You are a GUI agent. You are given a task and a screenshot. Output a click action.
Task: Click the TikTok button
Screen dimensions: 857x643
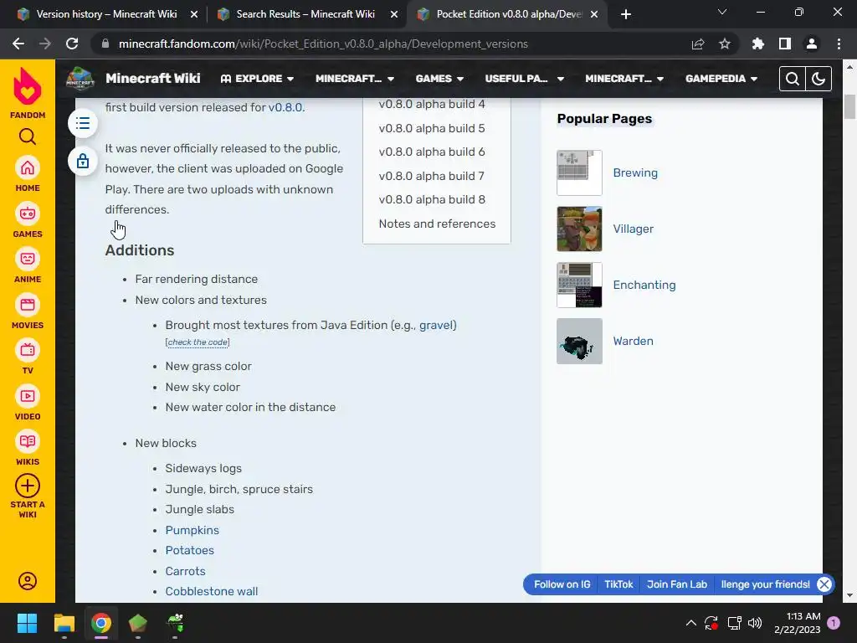[x=618, y=584]
